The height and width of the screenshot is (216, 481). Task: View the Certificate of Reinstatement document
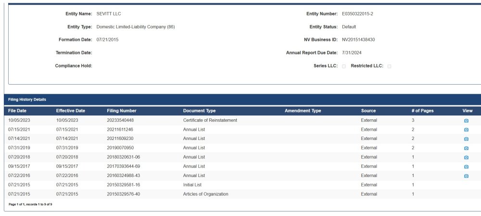pos(466,121)
